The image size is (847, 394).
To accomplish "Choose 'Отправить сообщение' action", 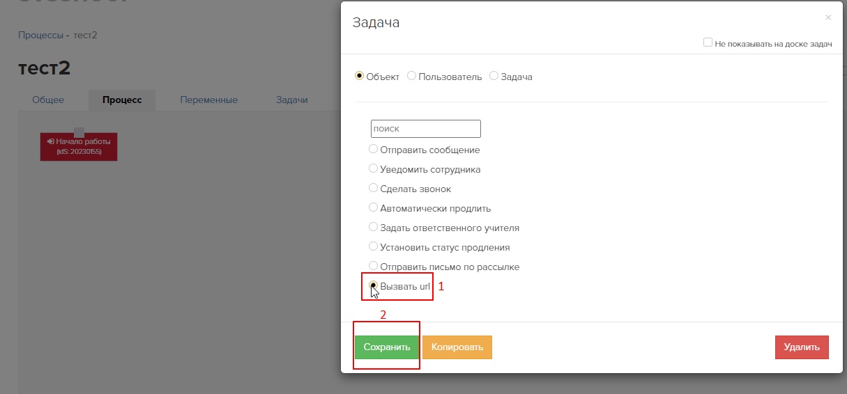I will [374, 149].
